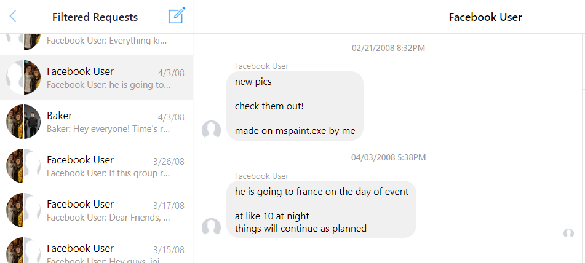The height and width of the screenshot is (263, 585).
Task: Click the 'new pics' message bubble
Action: [295, 106]
